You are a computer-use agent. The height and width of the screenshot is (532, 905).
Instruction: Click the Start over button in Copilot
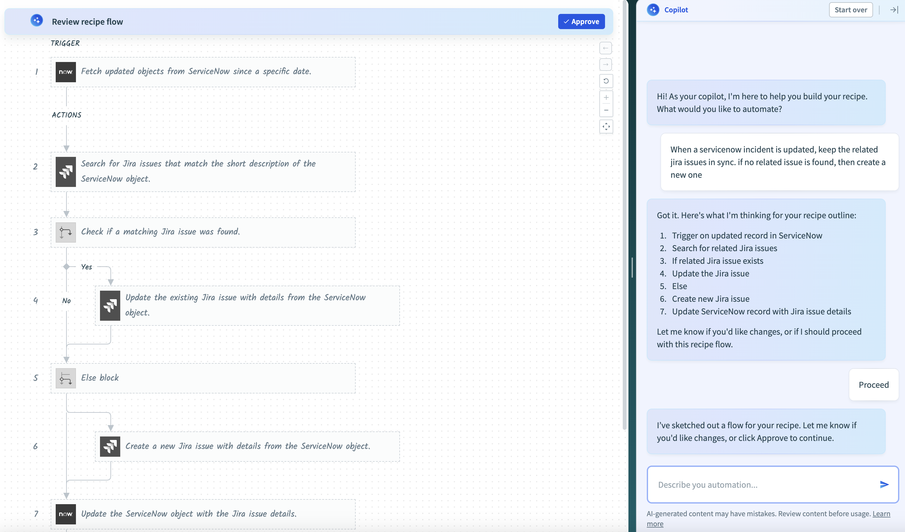851,9
